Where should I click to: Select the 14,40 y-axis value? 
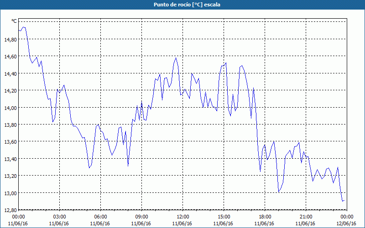[x=10, y=74]
